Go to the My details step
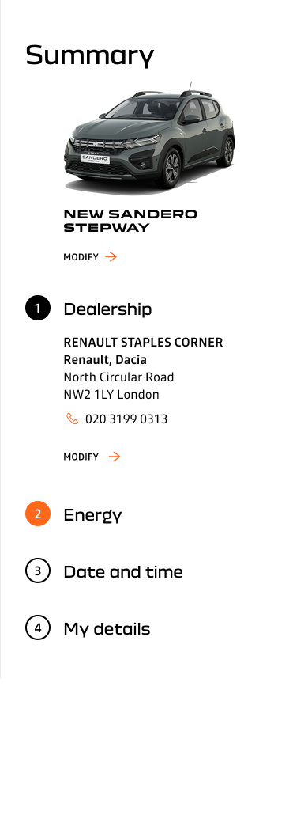Viewport: 308px width, 838px height. 107,629
